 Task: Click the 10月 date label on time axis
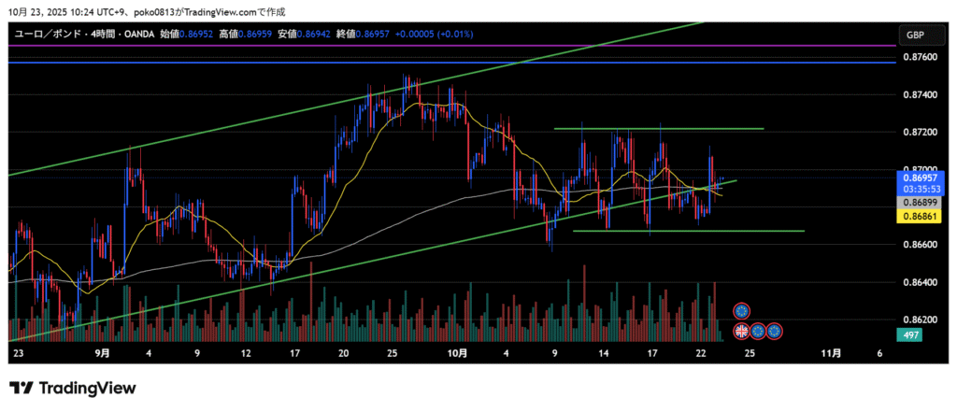457,353
